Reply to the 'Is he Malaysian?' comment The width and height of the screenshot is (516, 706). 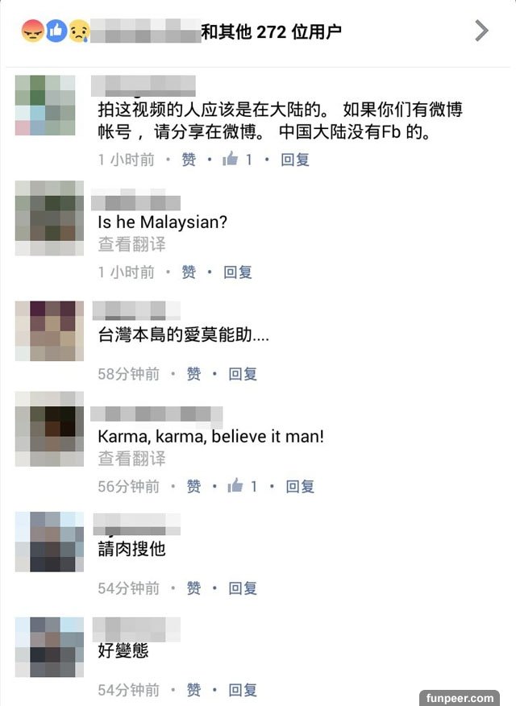click(238, 272)
